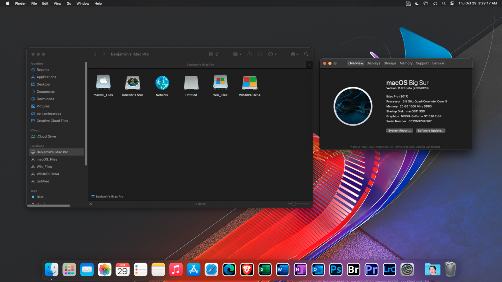
Task: Click the System Report button
Action: 399,131
